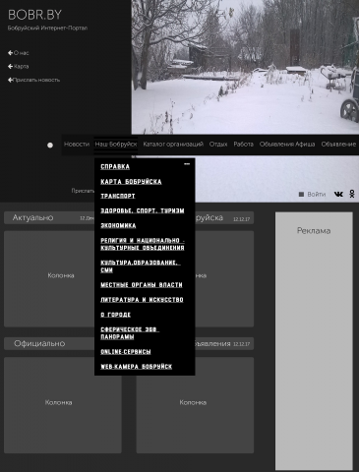
Task: Collapse dropdown with the minus icon
Action: point(187,163)
